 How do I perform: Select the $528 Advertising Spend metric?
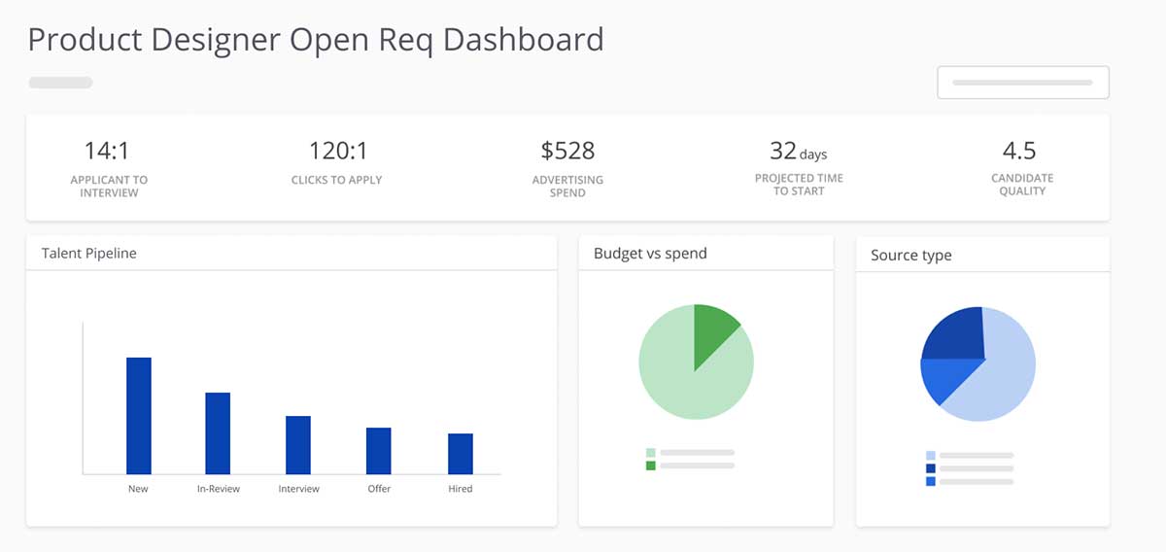[x=567, y=167]
